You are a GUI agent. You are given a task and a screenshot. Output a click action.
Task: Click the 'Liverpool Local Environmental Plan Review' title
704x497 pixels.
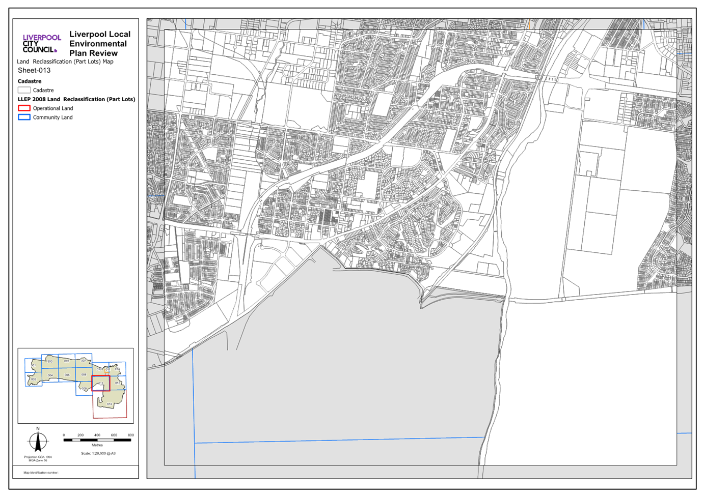pos(100,44)
